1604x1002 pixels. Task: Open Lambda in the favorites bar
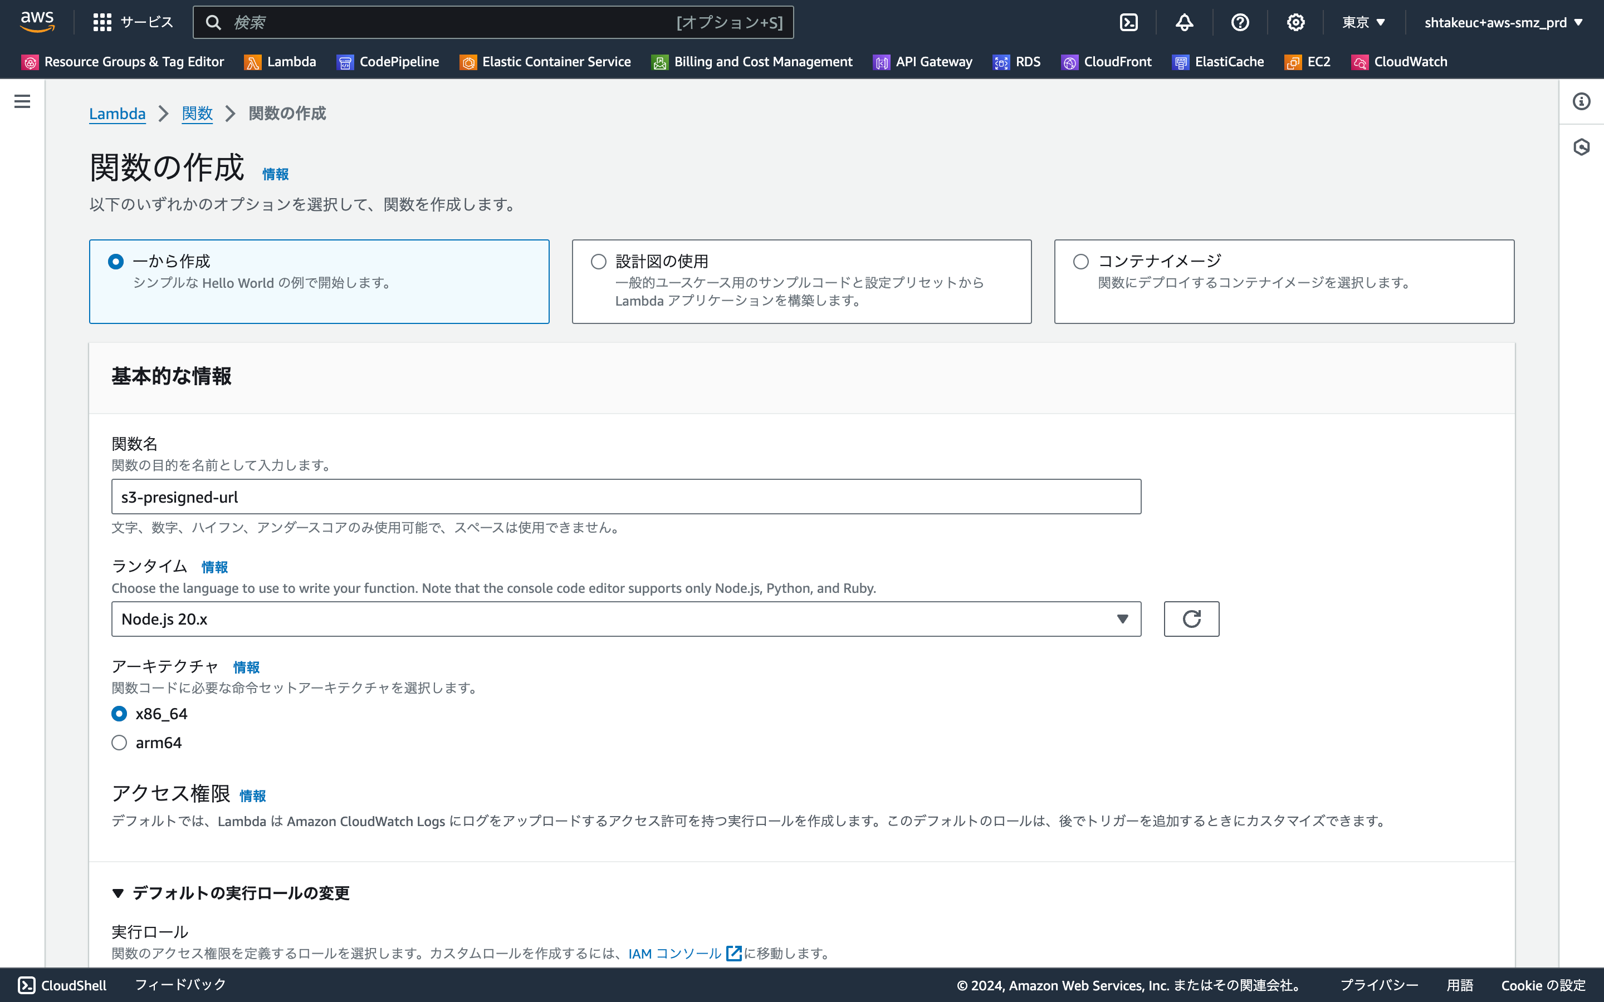point(292,62)
